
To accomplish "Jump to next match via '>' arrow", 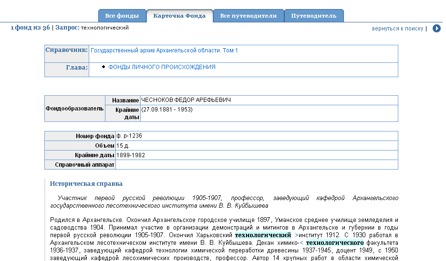I will (297, 235).
